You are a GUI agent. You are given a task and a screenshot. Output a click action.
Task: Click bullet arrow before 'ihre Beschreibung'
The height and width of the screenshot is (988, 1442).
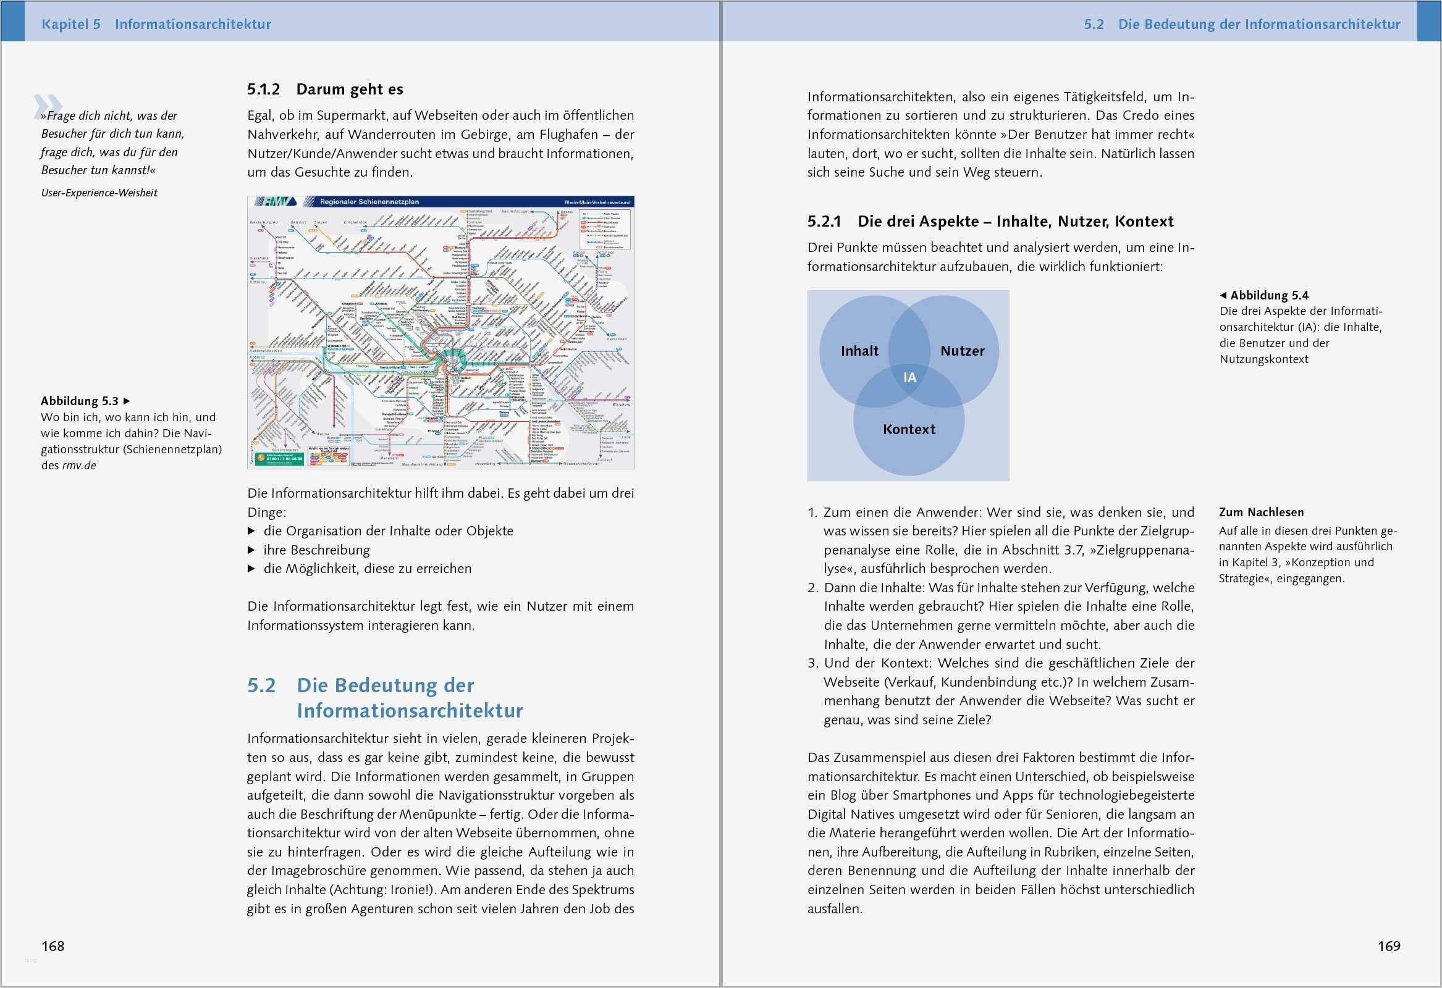pyautogui.click(x=251, y=550)
